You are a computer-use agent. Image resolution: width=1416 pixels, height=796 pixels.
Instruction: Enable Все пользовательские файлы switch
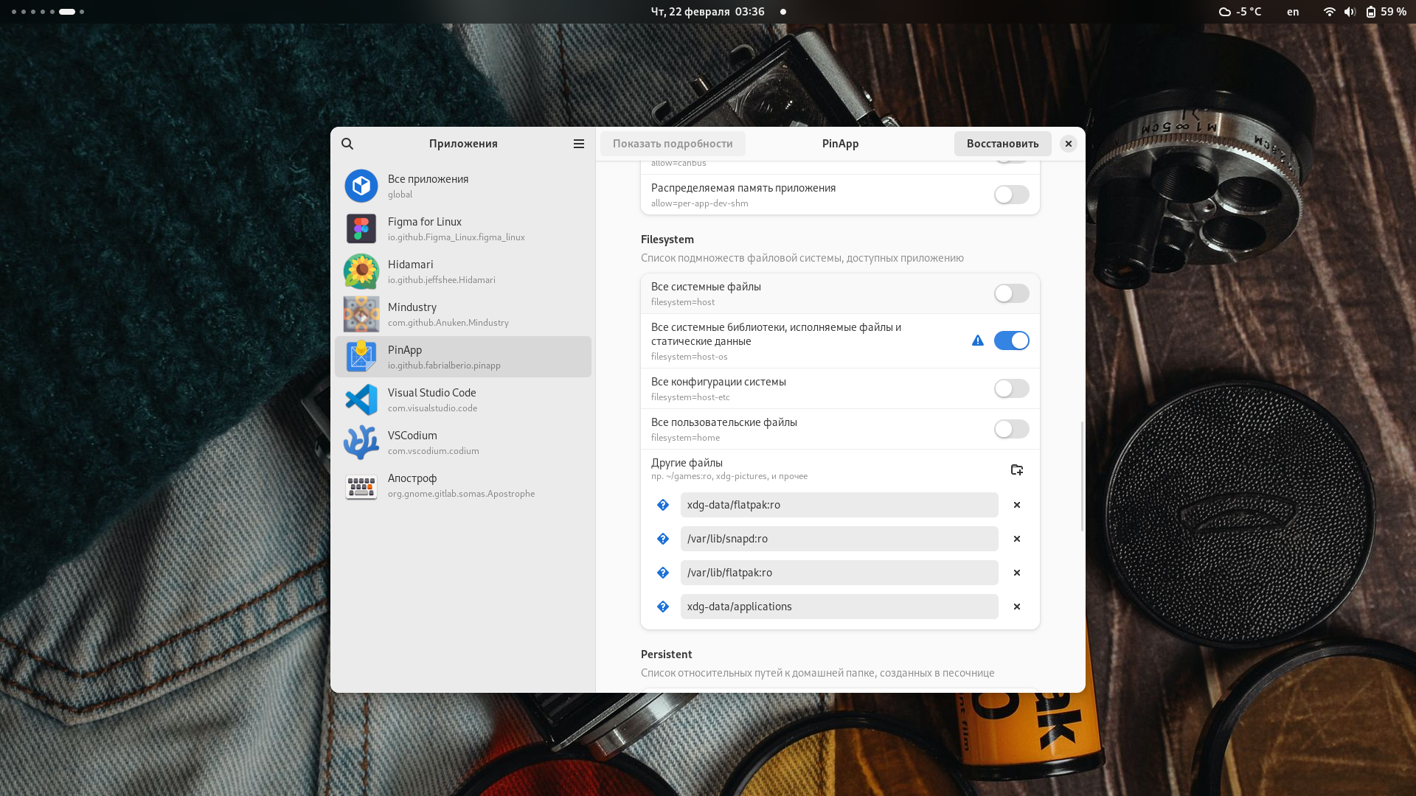1011,429
